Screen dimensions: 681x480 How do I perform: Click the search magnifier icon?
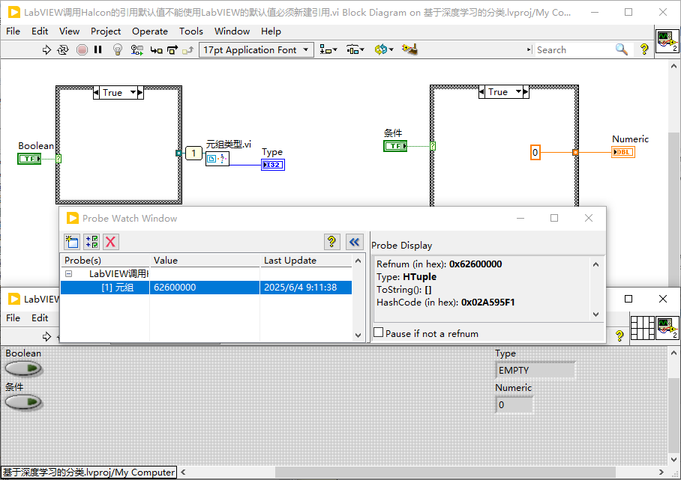coord(622,49)
